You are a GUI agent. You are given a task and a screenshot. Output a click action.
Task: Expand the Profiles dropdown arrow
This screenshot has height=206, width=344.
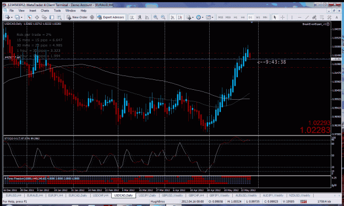pos(21,17)
